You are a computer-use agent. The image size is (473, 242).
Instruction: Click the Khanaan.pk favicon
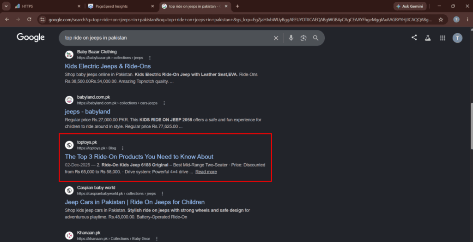(x=69, y=236)
